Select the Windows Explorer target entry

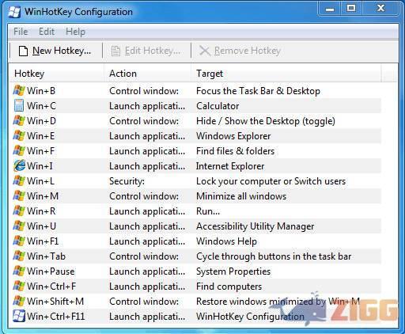[233, 136]
